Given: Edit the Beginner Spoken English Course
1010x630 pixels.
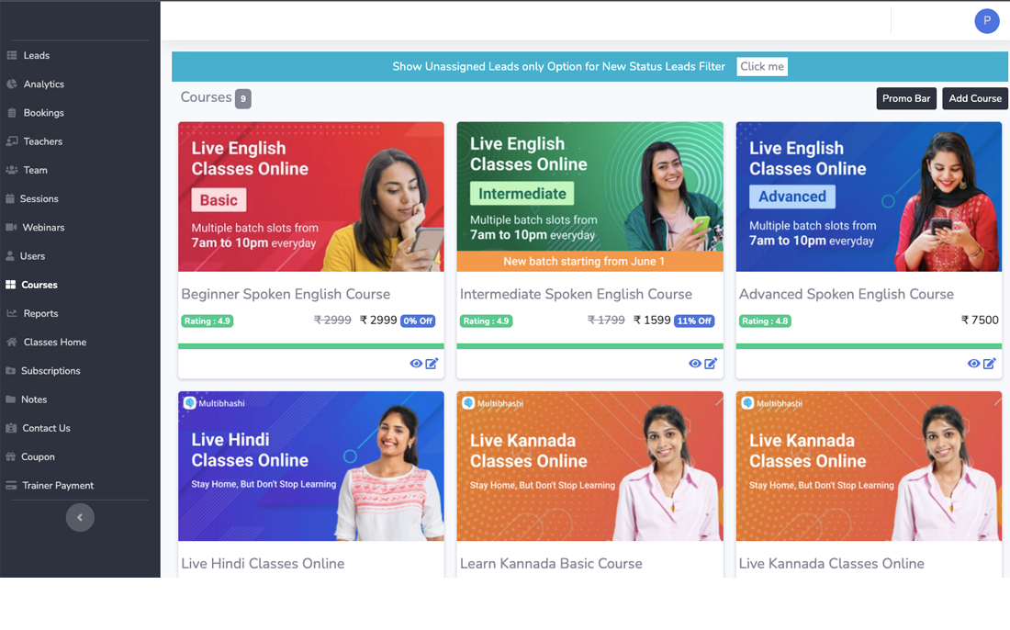Looking at the screenshot, I should 432,364.
